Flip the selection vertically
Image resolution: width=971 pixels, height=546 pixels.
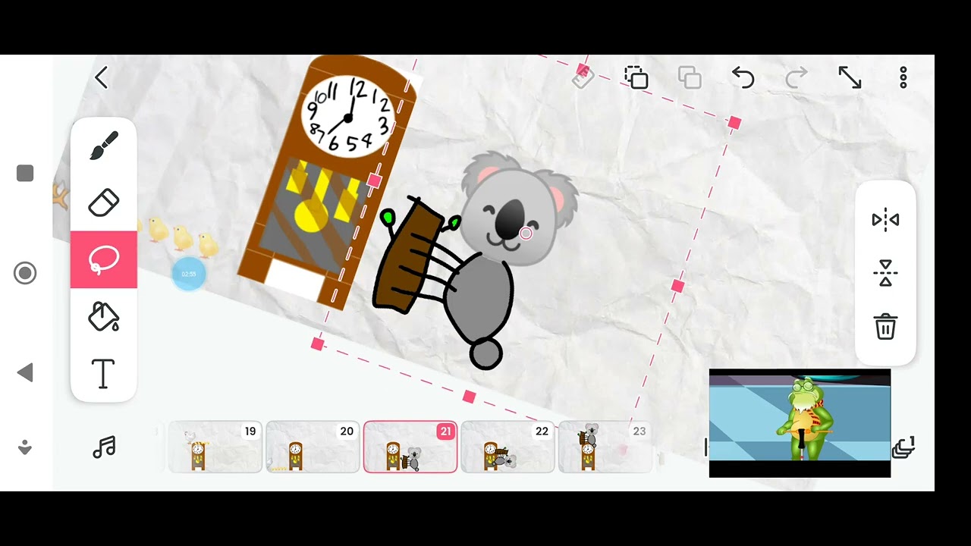[x=885, y=273]
